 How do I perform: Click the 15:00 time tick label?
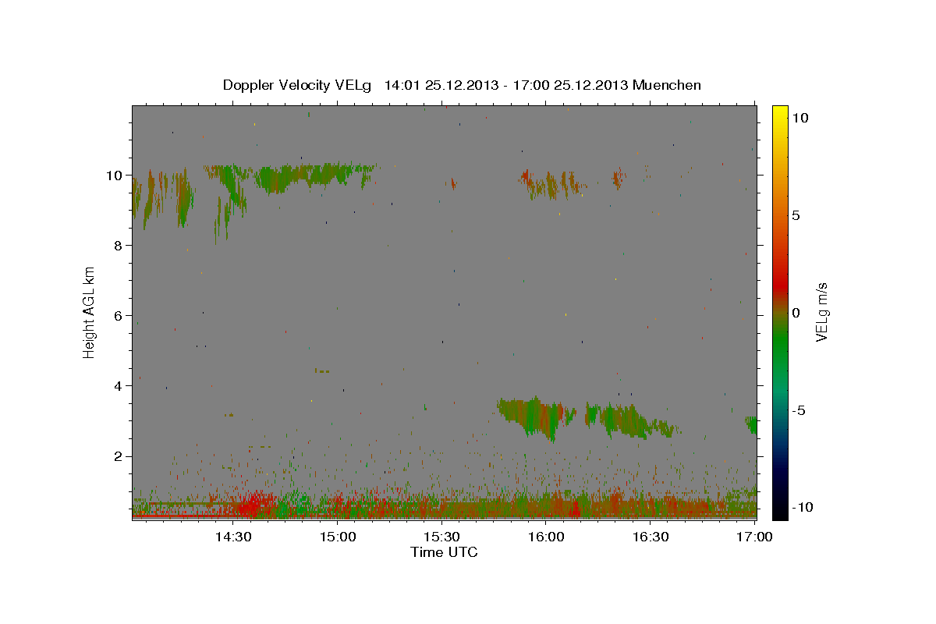tap(338, 537)
